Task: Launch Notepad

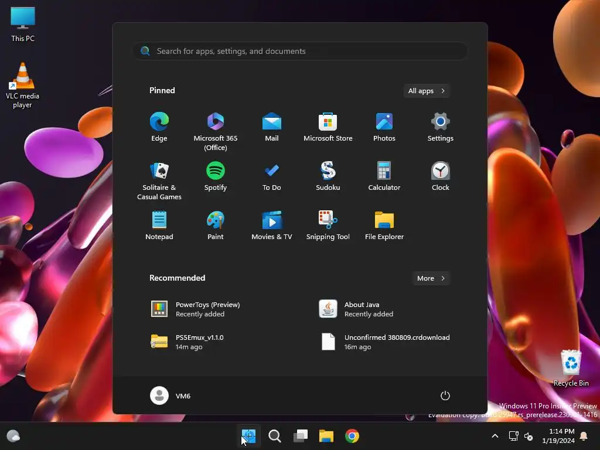Action: pyautogui.click(x=159, y=226)
